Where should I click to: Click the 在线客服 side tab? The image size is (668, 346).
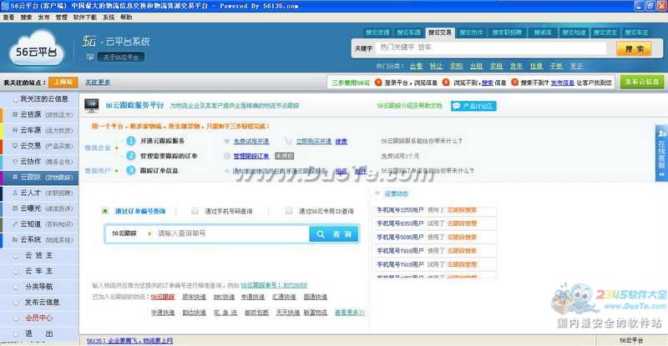click(661, 153)
